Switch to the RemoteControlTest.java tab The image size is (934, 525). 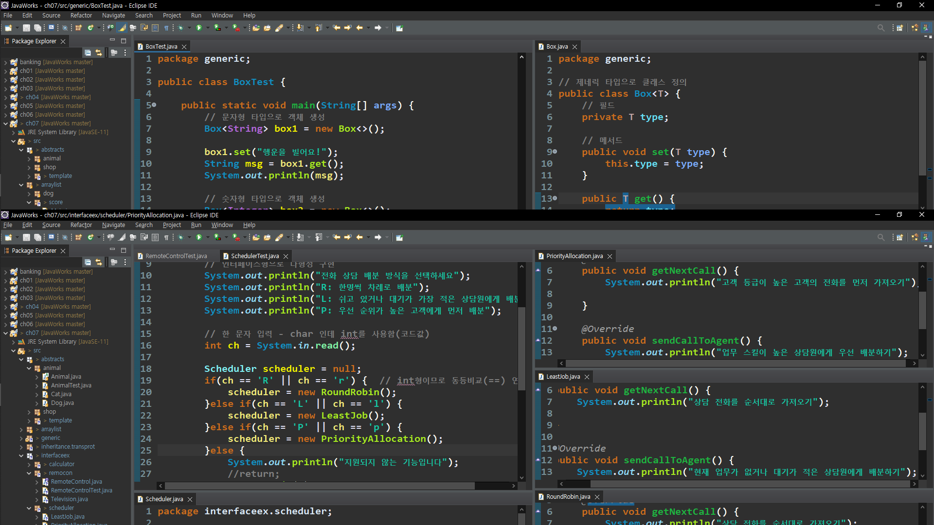coord(176,256)
